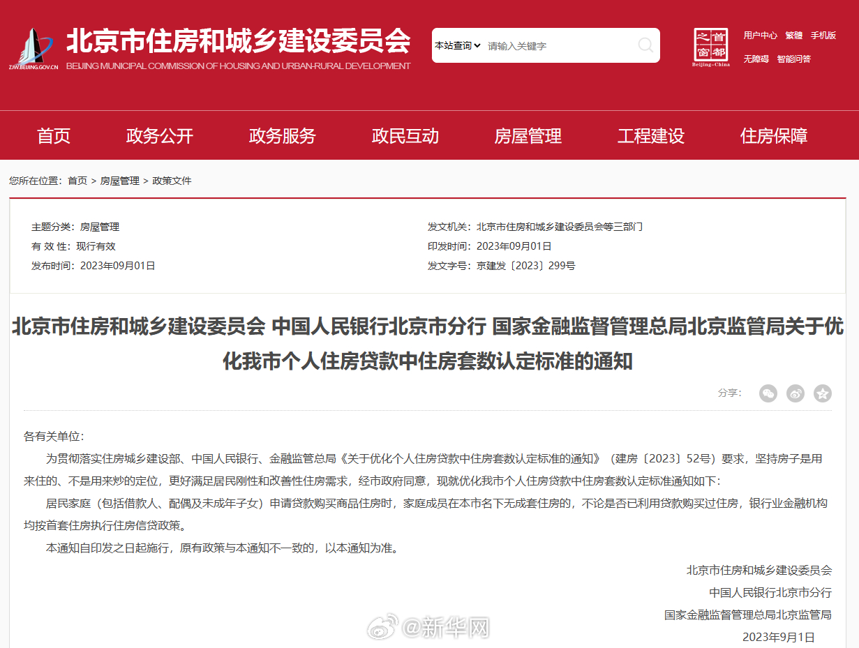The image size is (859, 648).
Task: Open the 无障碍 accessibility link
Action: pyautogui.click(x=756, y=59)
